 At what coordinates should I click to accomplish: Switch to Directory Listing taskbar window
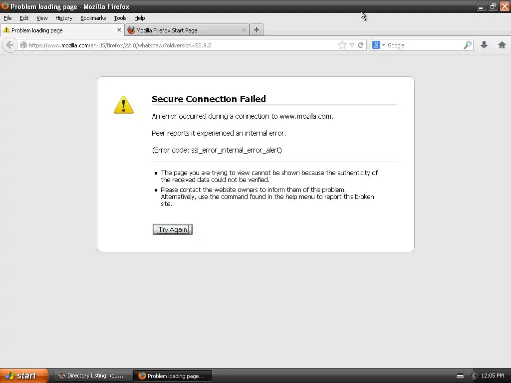pos(92,376)
